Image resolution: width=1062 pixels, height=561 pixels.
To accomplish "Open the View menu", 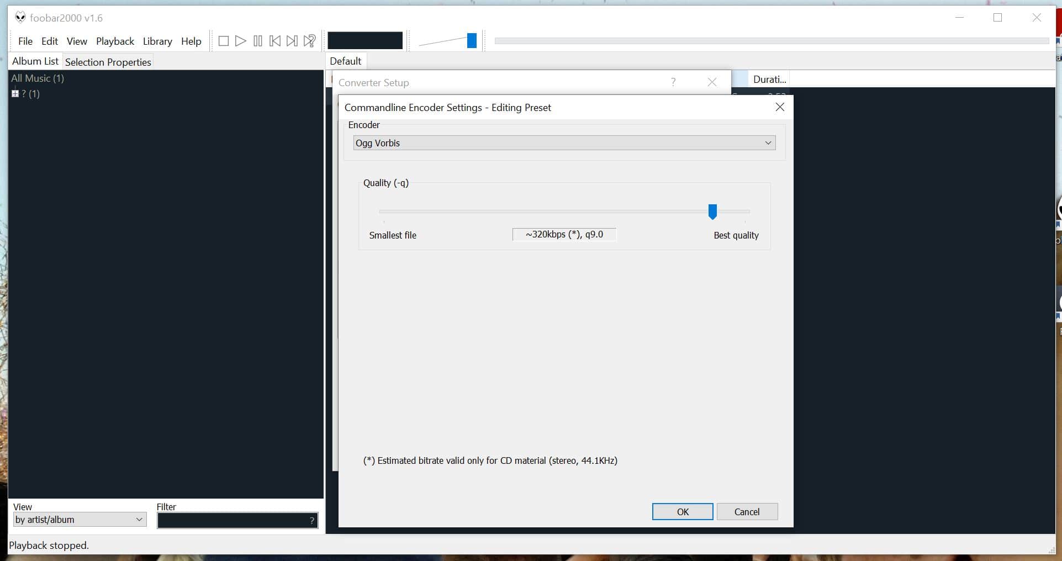I will pos(77,41).
